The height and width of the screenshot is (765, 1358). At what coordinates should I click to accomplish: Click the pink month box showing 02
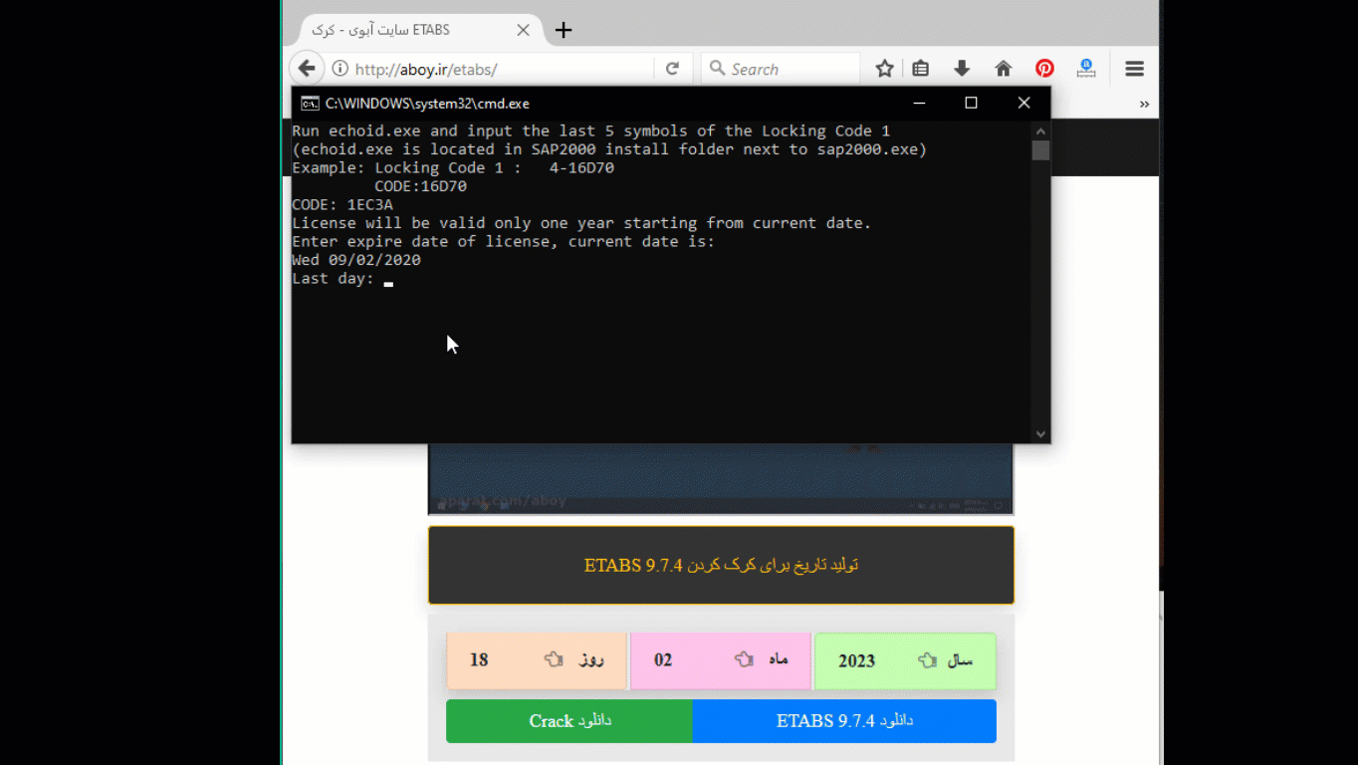pyautogui.click(x=721, y=660)
